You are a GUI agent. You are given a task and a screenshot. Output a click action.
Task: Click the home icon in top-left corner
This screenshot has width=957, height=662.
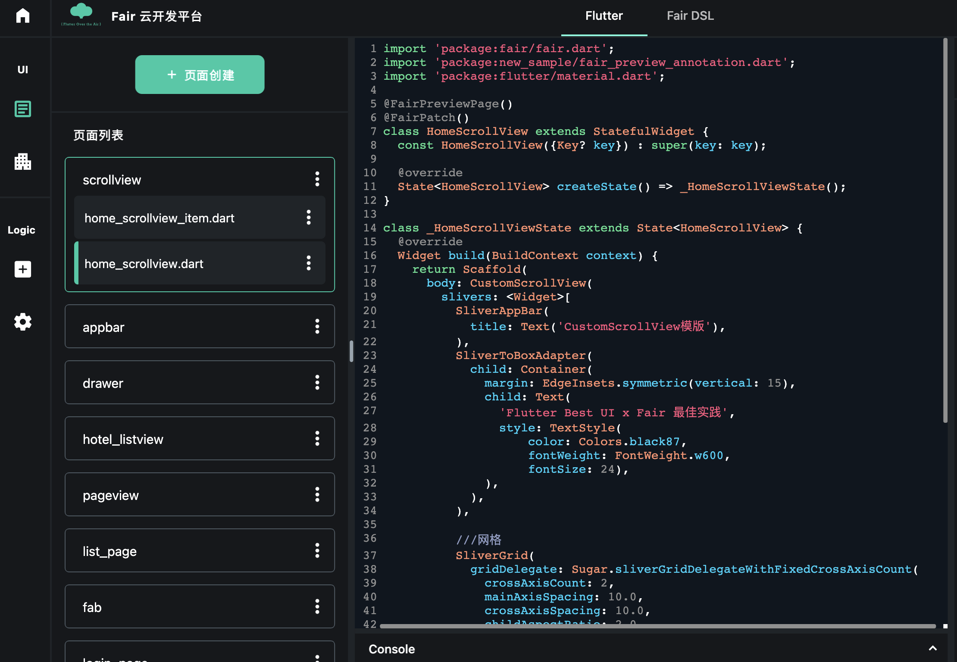pos(23,16)
